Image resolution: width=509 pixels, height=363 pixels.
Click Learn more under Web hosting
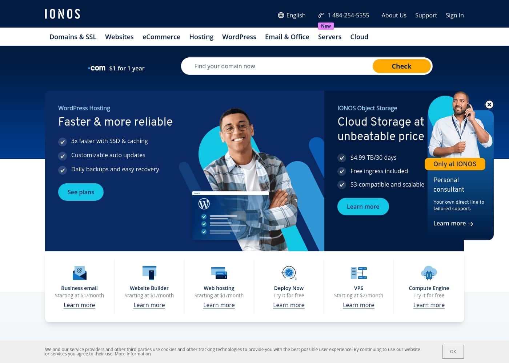pyautogui.click(x=219, y=305)
